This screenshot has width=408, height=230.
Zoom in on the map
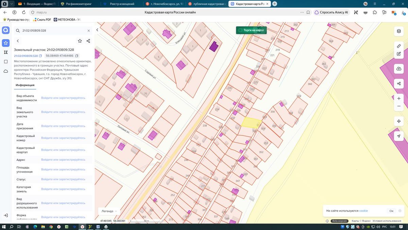(399, 98)
